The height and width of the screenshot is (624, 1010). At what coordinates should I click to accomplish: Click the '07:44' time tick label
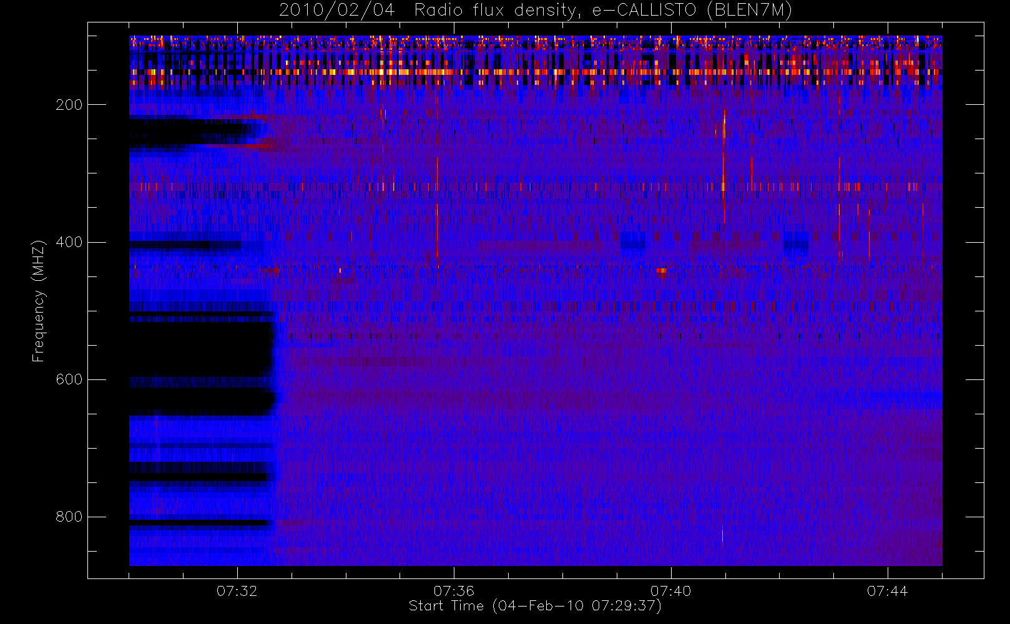click(887, 591)
